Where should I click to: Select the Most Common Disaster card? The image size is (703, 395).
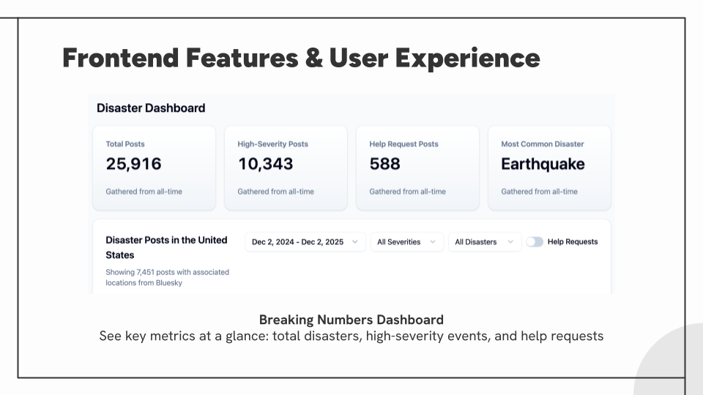click(549, 168)
